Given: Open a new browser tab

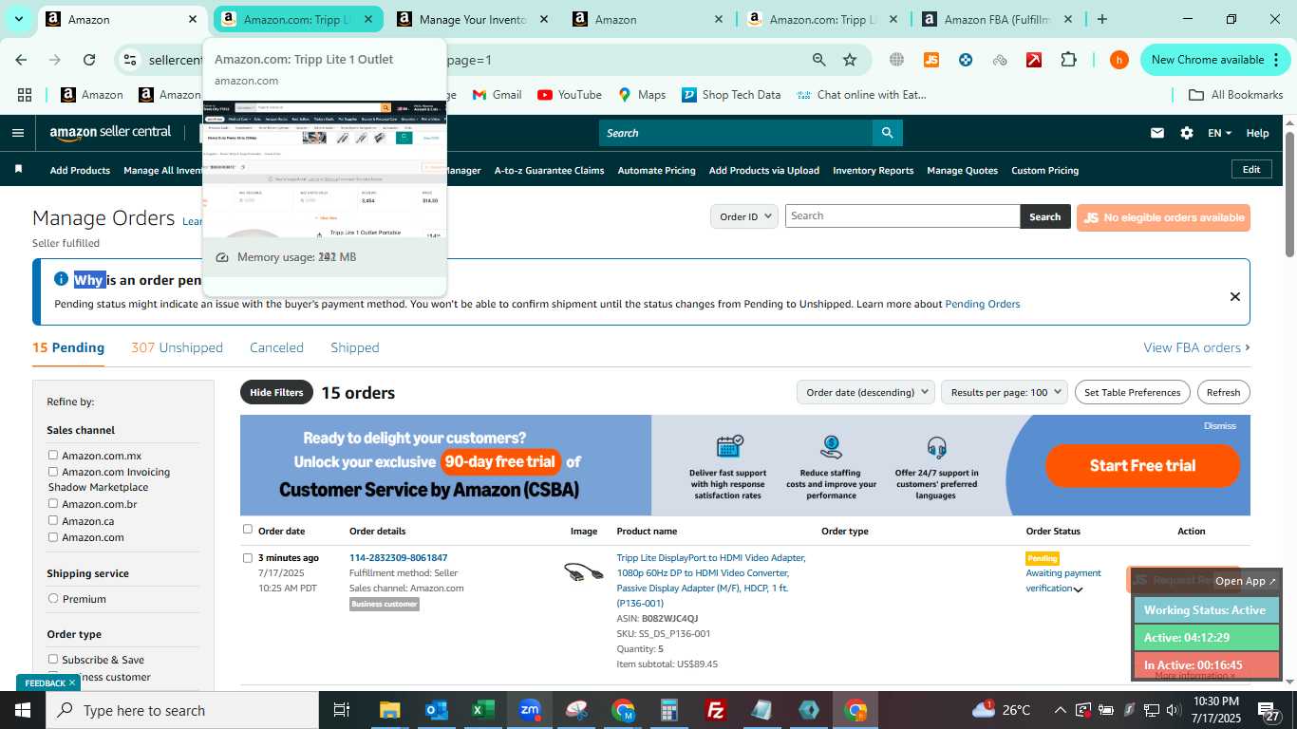Looking at the screenshot, I should pos(1101,19).
